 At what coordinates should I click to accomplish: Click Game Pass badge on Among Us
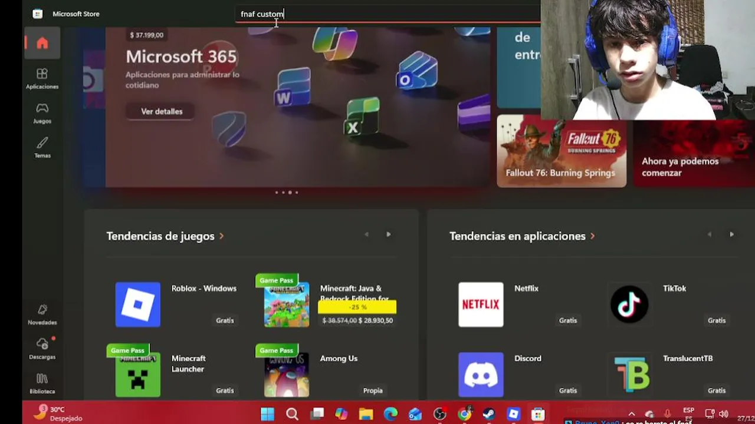(x=276, y=350)
